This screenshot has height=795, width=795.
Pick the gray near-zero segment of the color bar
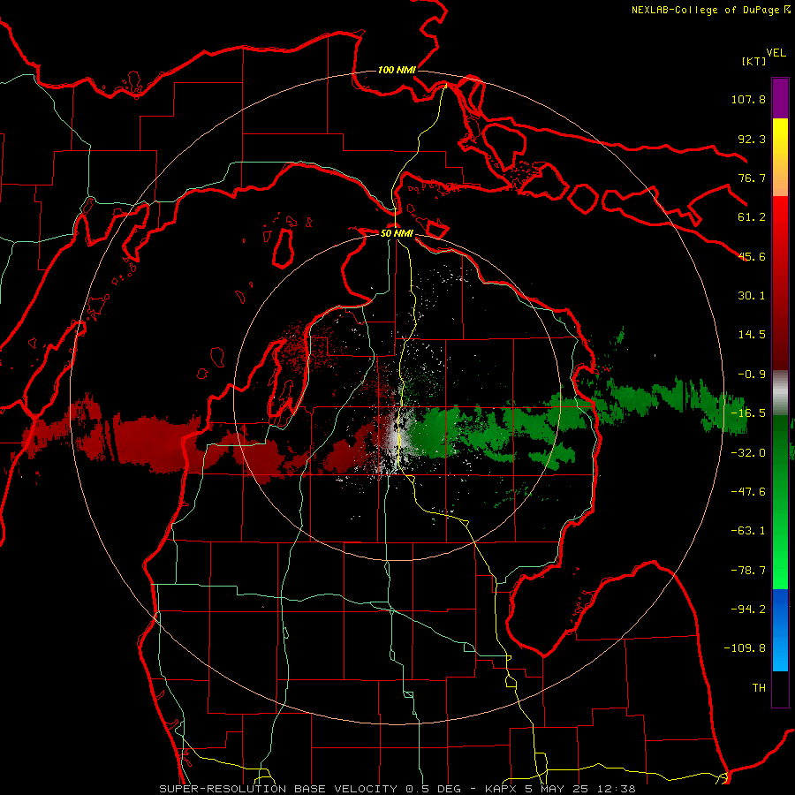(780, 393)
